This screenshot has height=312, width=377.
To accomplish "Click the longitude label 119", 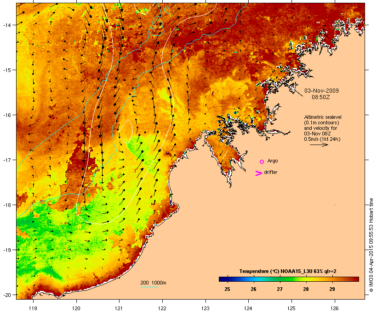I will [x=33, y=308].
